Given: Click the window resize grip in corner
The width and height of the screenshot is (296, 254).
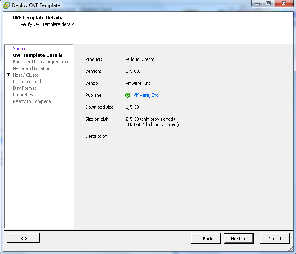Looking at the screenshot, I should click(x=291, y=248).
